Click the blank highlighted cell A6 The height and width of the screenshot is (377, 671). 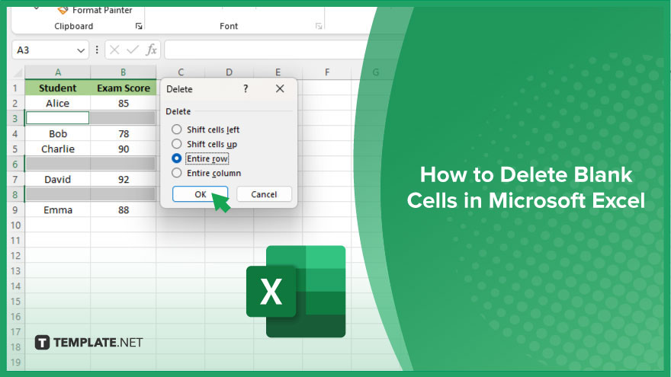[x=58, y=164]
